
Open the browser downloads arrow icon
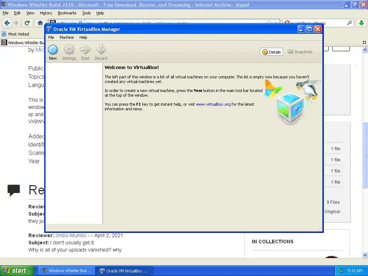tap(362, 23)
